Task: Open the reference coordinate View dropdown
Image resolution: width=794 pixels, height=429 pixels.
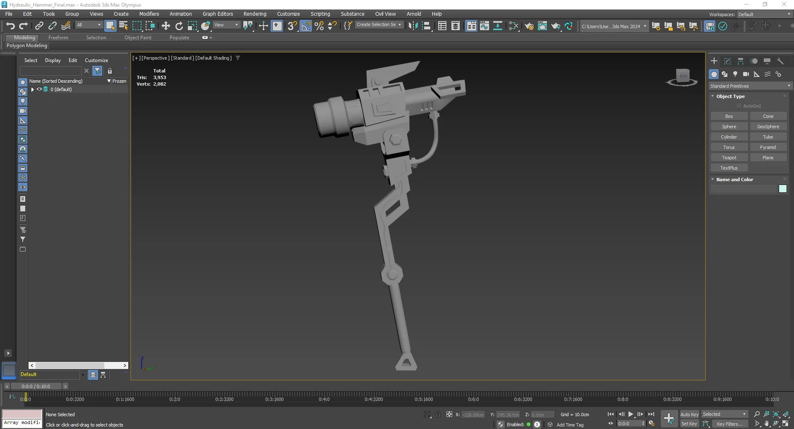Action: pos(226,25)
